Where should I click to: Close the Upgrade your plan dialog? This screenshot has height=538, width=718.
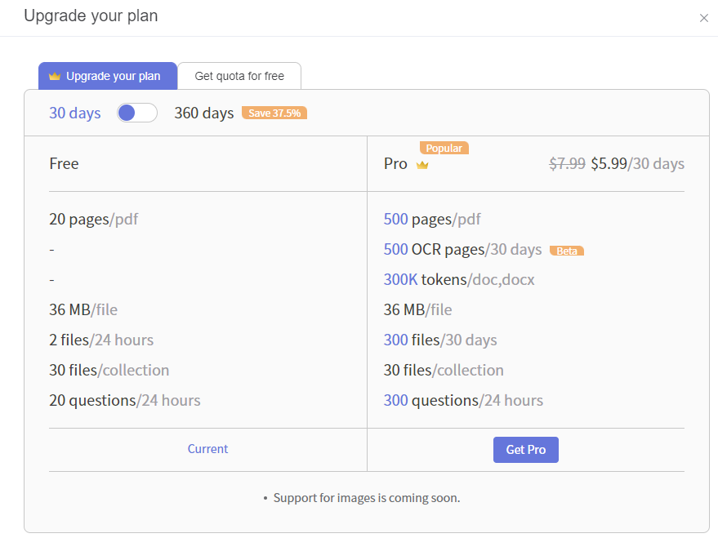tap(704, 18)
